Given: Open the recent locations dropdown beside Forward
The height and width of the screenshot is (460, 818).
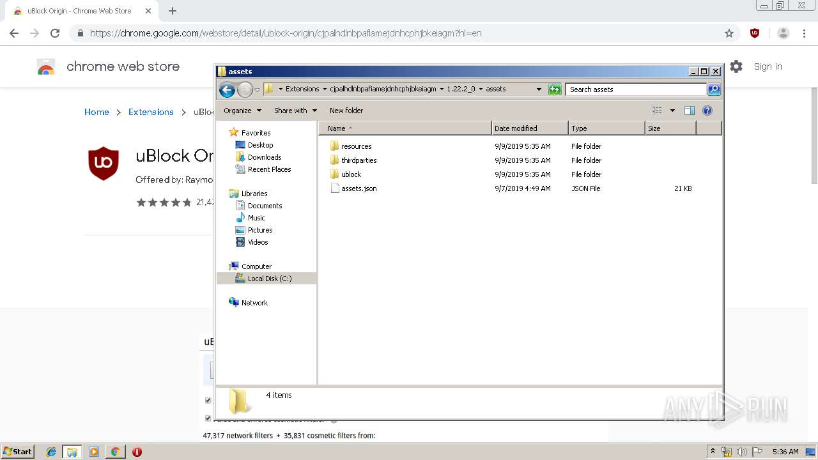Looking at the screenshot, I should [257, 90].
